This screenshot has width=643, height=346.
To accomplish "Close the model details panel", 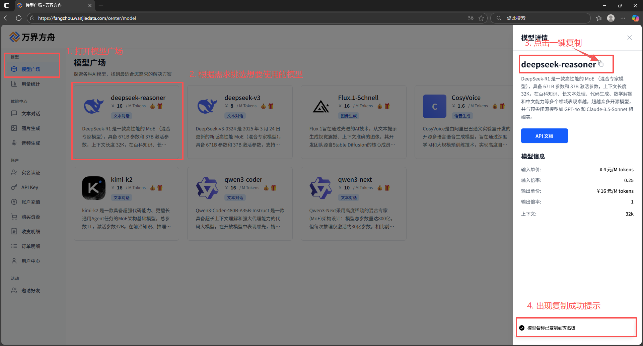I will coord(629,38).
